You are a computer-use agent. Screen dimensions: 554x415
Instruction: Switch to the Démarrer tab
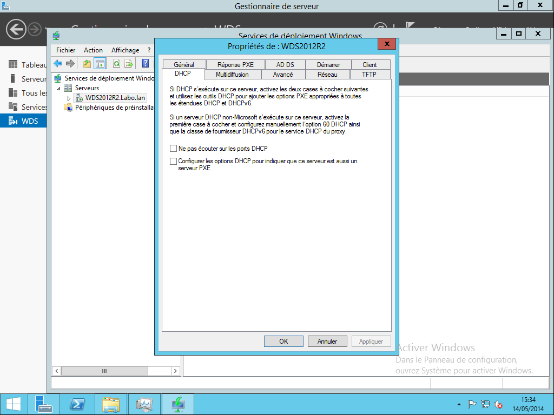[328, 65]
